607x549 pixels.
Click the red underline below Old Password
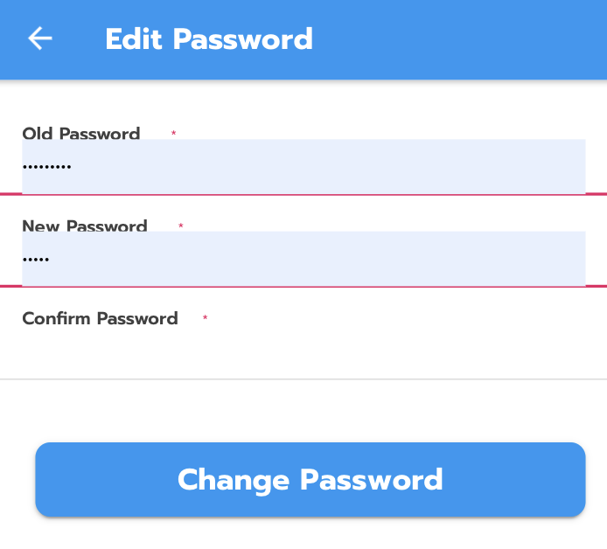(x=303, y=194)
